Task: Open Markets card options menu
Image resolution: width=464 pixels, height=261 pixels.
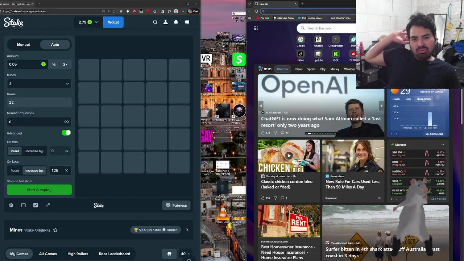Action: 443,145
